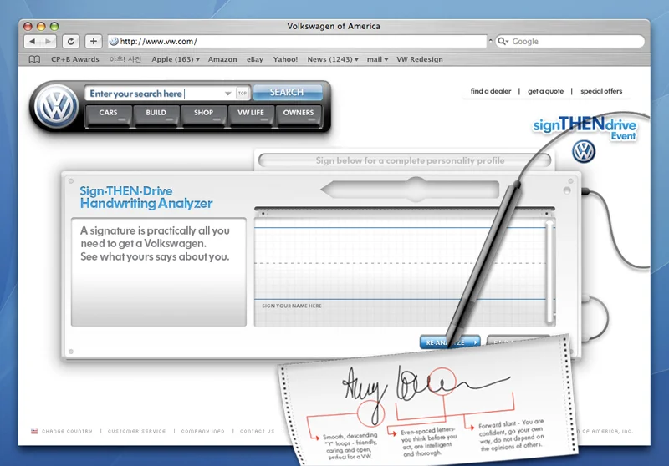Open the BUILD menu
Image resolution: width=669 pixels, height=466 pixels.
[156, 114]
